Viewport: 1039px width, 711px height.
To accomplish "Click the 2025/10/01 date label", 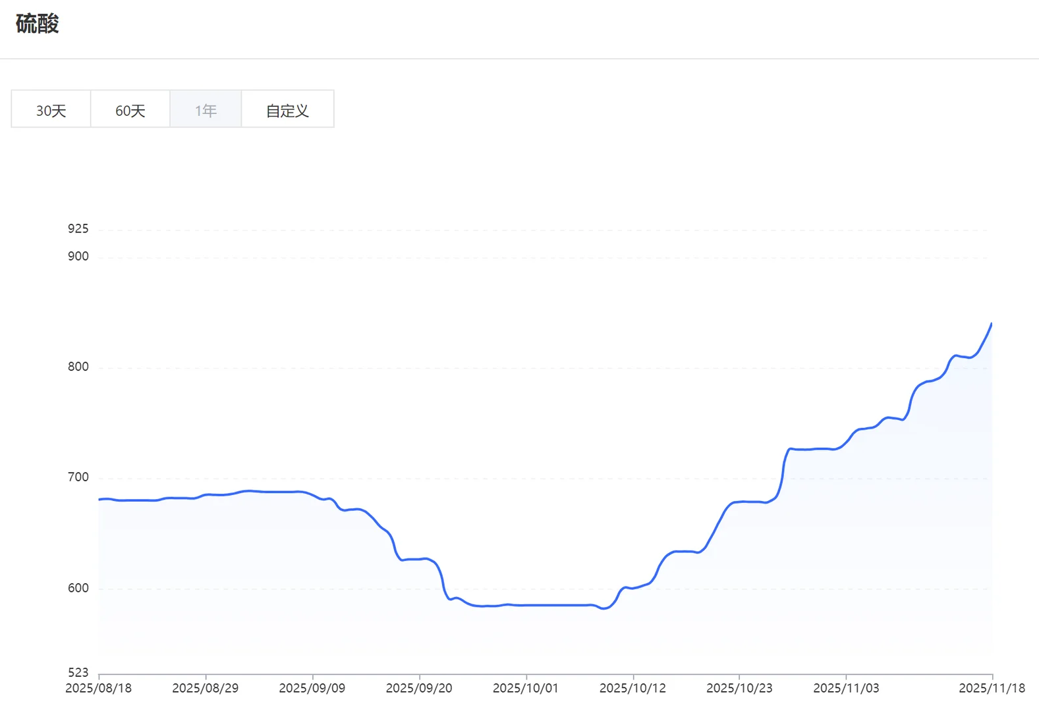I will point(526,688).
